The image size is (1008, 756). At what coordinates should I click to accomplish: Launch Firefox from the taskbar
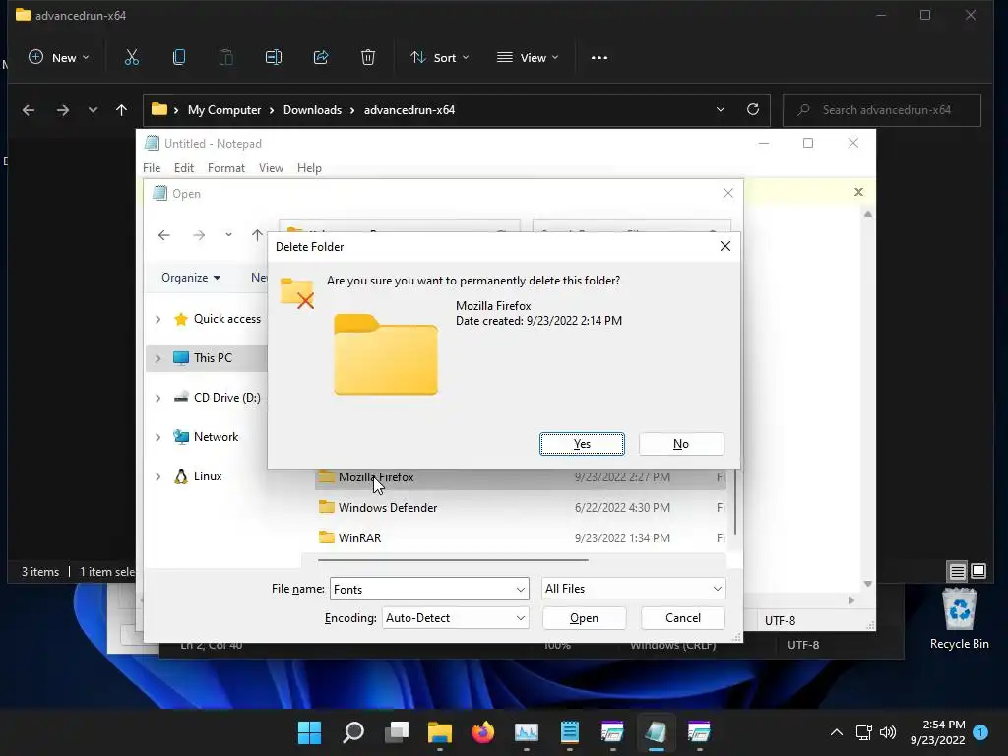(482, 732)
